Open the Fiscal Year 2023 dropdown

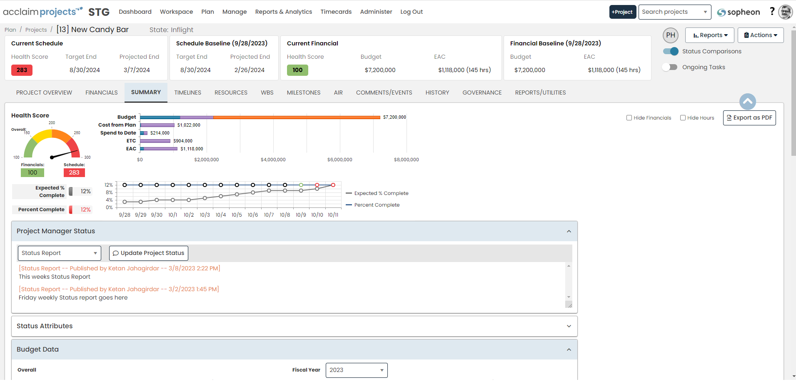(356, 370)
